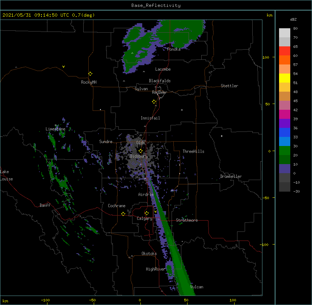Image resolution: width=312 pixels, height=305 pixels.
Task: Click the yellow diamond marker near RockyMH
Action: (90, 74)
